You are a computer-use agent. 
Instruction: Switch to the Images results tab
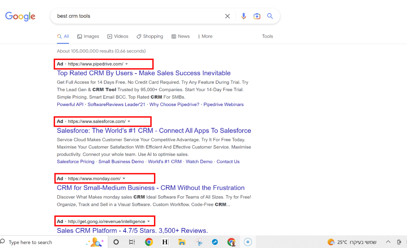(88, 36)
